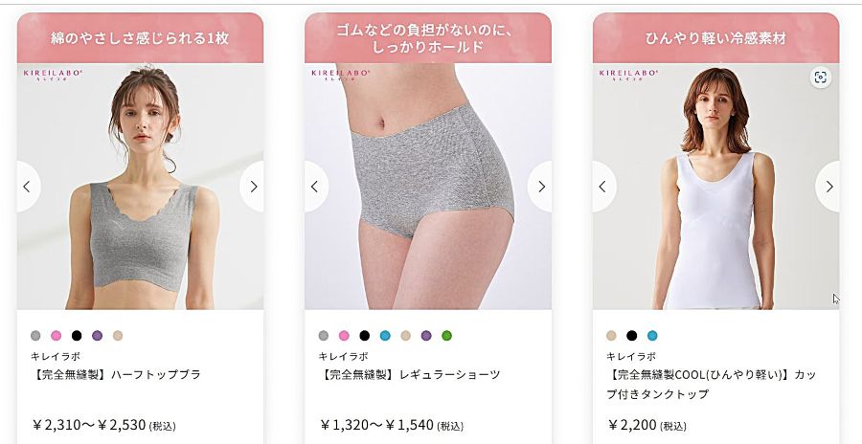The image size is (862, 444).
Task: Go back to previous tank top image
Action: (603, 187)
